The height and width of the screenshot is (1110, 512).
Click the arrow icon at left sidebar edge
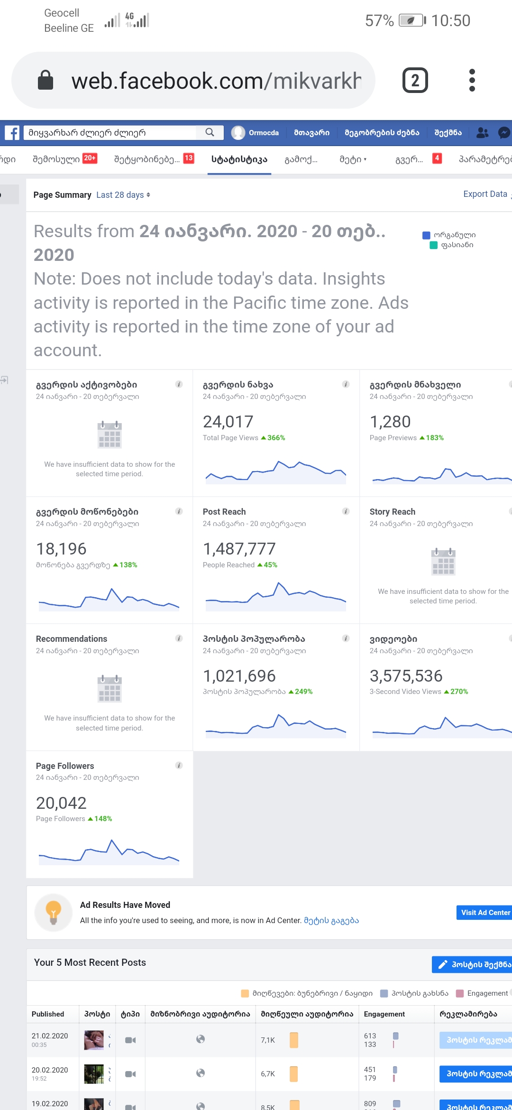click(x=4, y=380)
